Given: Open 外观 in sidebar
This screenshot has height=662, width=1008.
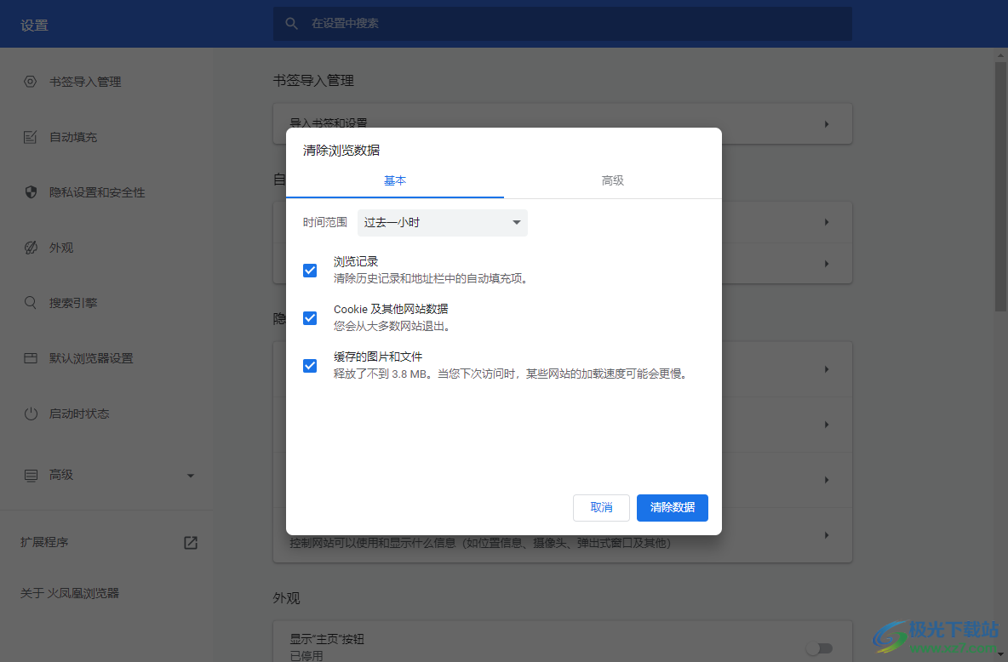Looking at the screenshot, I should (61, 248).
